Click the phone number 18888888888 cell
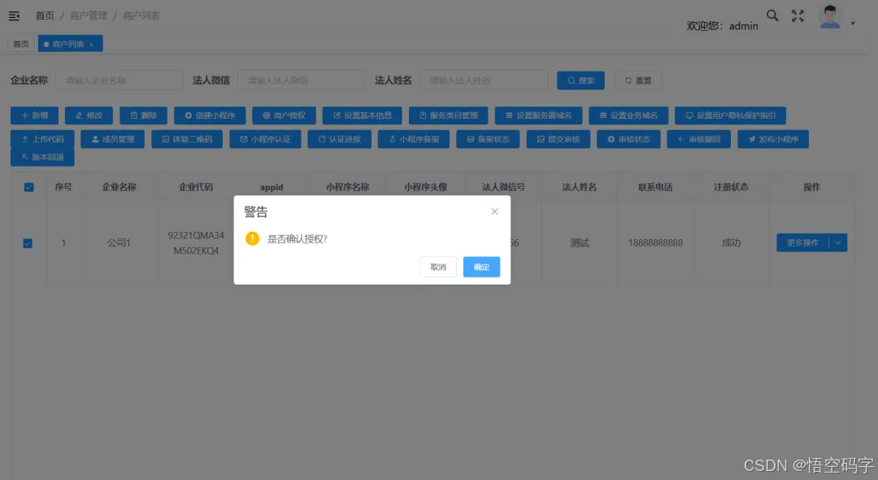 pos(655,242)
